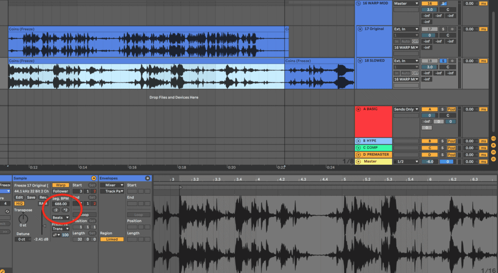
Task: Open 17 Original output routing dropdown
Action: pyautogui.click(x=406, y=48)
